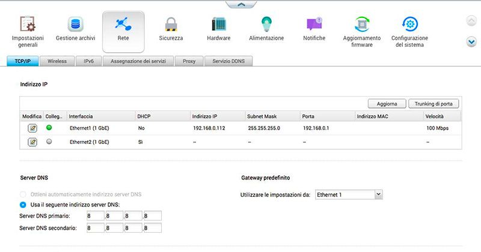
Task: Select 'Usa il seguente indirizzo server DNS'
Action: pos(23,205)
